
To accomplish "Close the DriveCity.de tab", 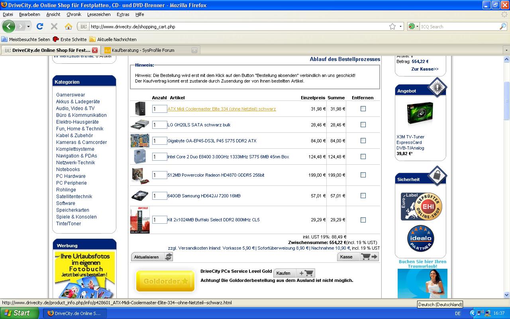I will point(95,50).
